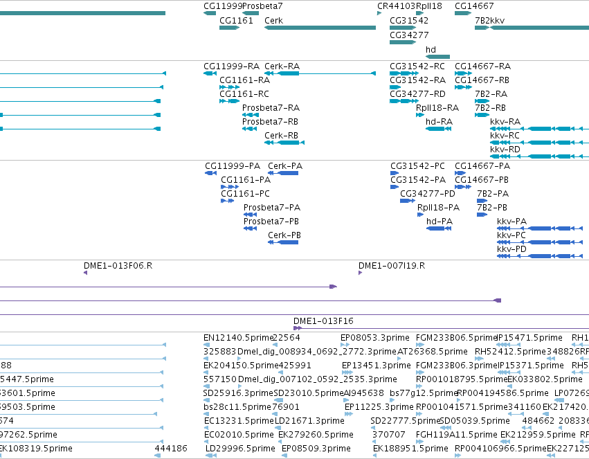Select the kkv-PD protein feature
This screenshot has height=459, width=589.
[540, 256]
